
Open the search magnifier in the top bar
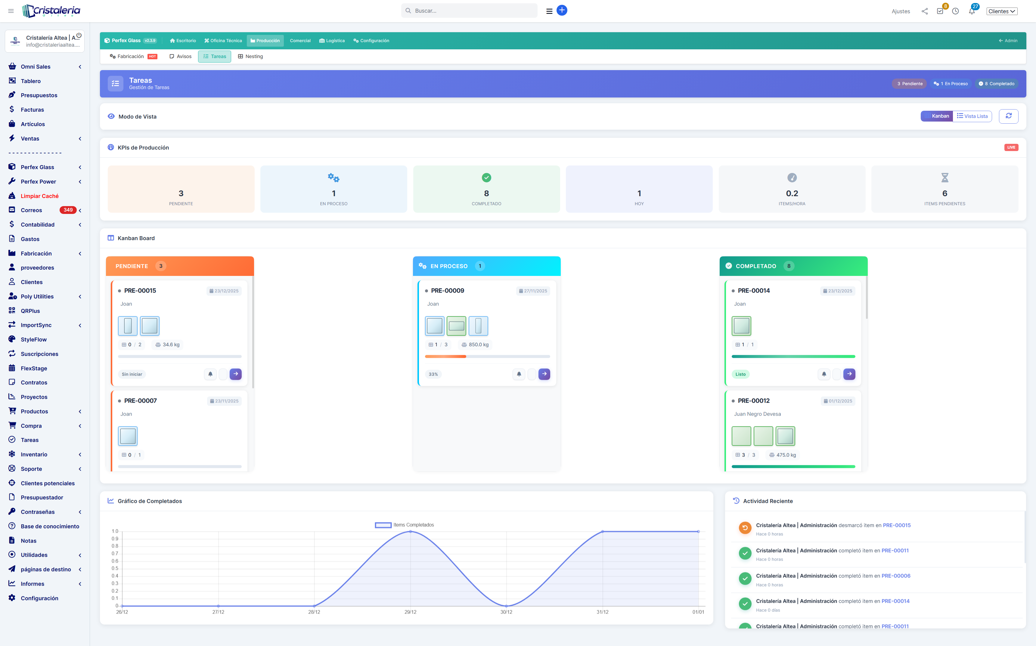click(x=408, y=10)
